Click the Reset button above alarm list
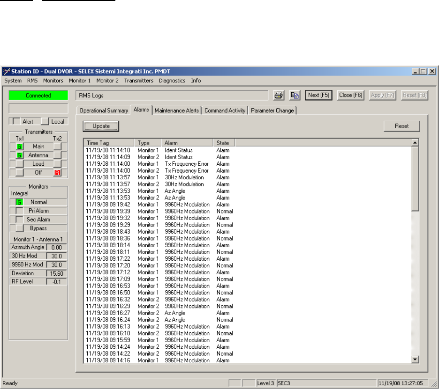Screen dimensions: 439x389 point(402,126)
